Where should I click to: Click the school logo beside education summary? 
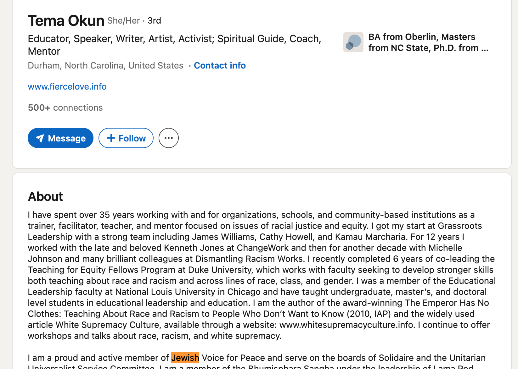[x=353, y=42]
